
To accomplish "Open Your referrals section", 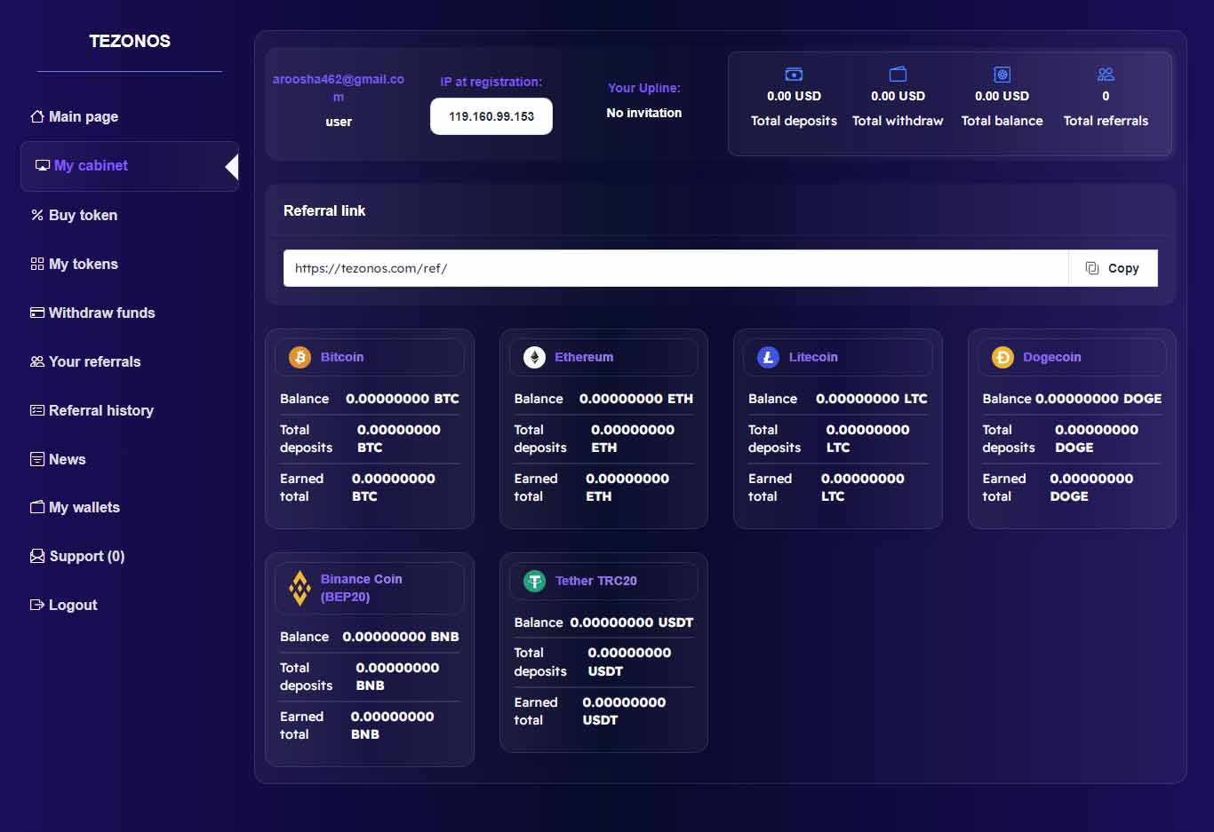I will pos(85,361).
